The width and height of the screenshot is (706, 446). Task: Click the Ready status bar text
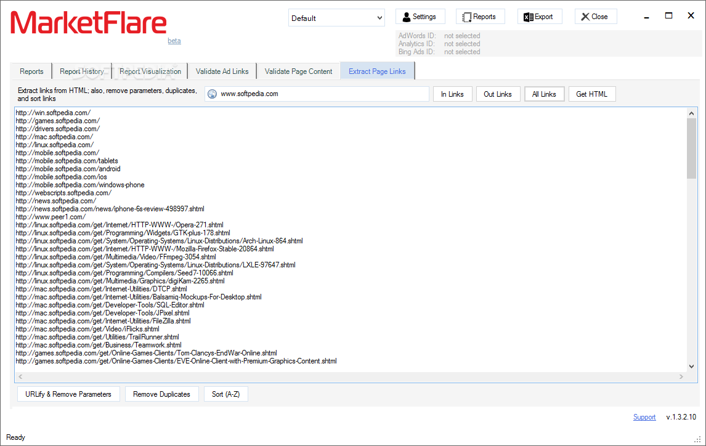[16, 437]
